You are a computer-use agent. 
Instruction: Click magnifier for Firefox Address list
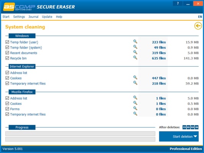[135, 98]
